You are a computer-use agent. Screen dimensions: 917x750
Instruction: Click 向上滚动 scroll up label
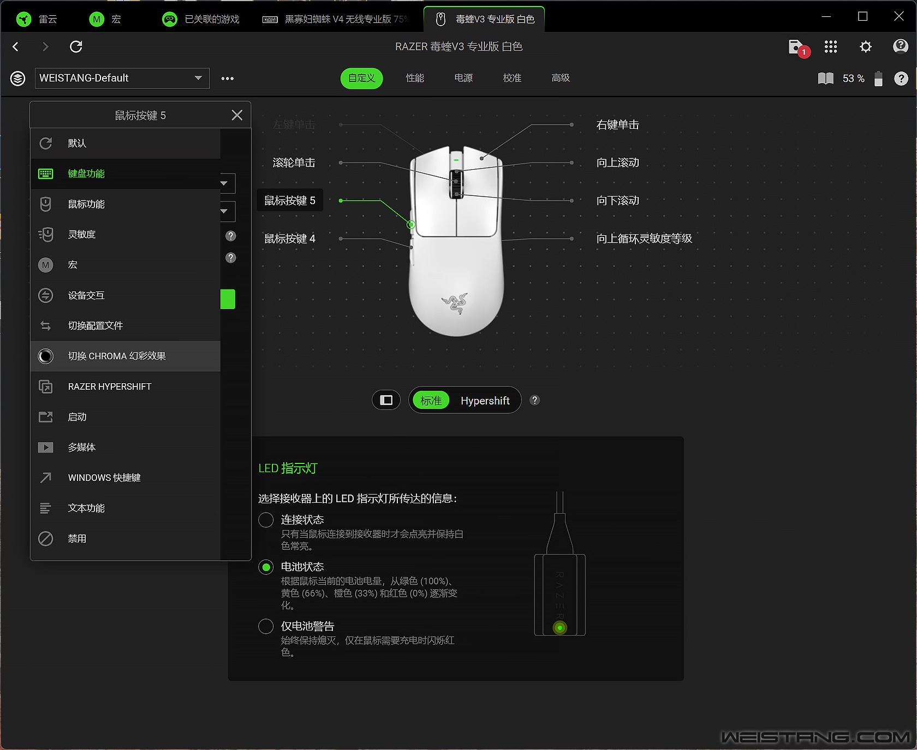point(617,163)
